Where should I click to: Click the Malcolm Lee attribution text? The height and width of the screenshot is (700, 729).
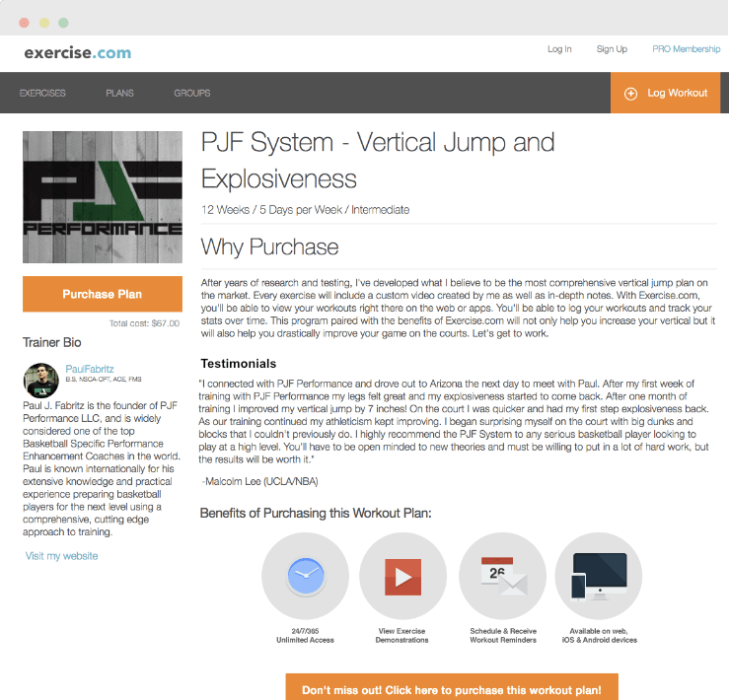tap(259, 481)
